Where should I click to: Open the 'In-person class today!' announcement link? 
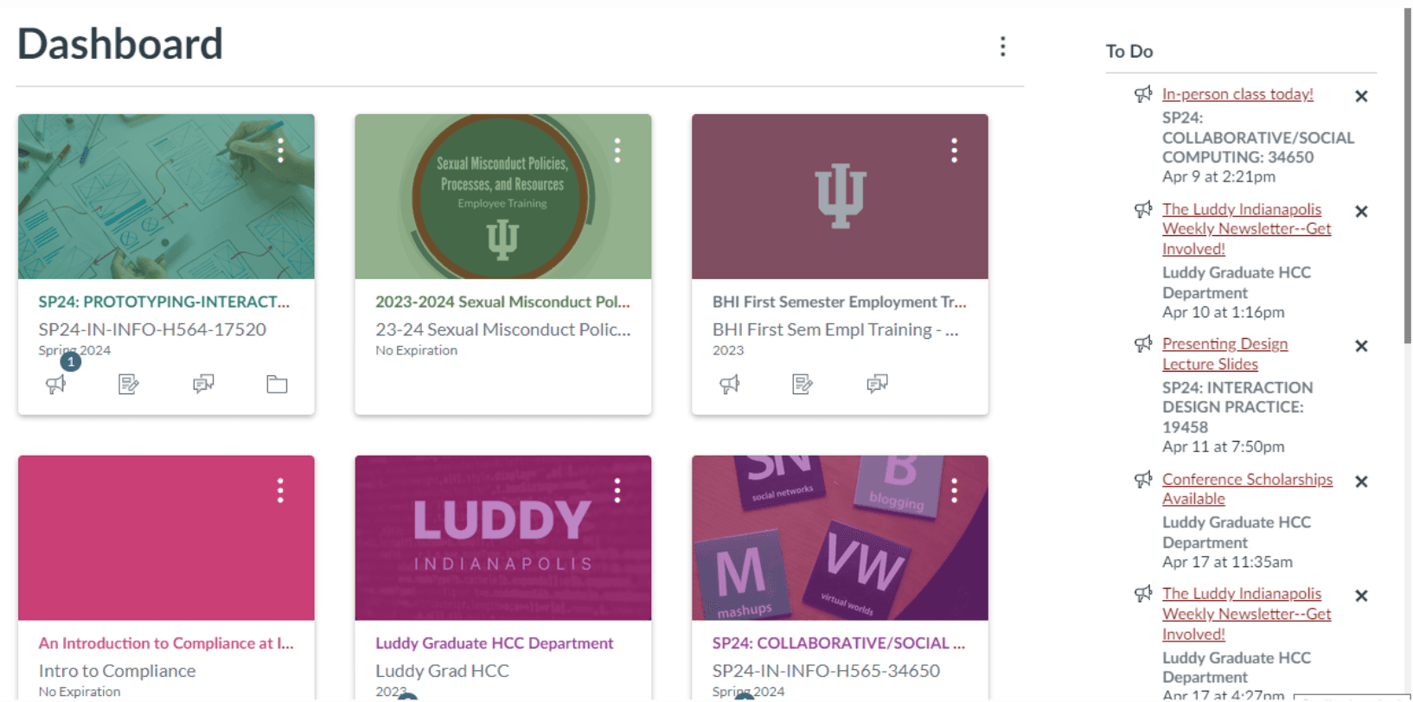(1237, 94)
